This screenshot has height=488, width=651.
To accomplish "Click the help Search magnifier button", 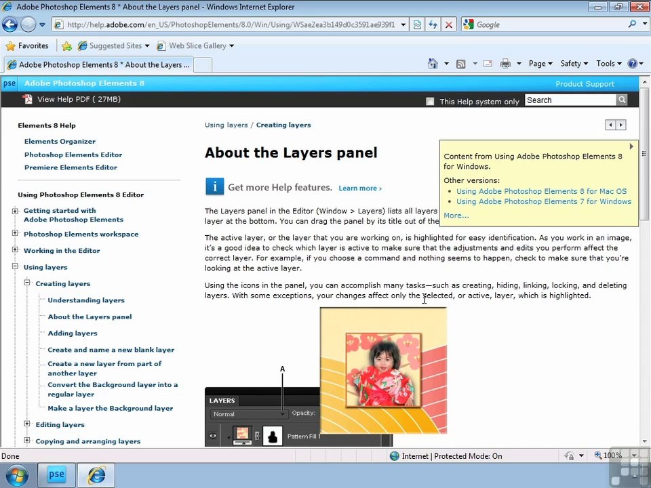I will click(622, 100).
